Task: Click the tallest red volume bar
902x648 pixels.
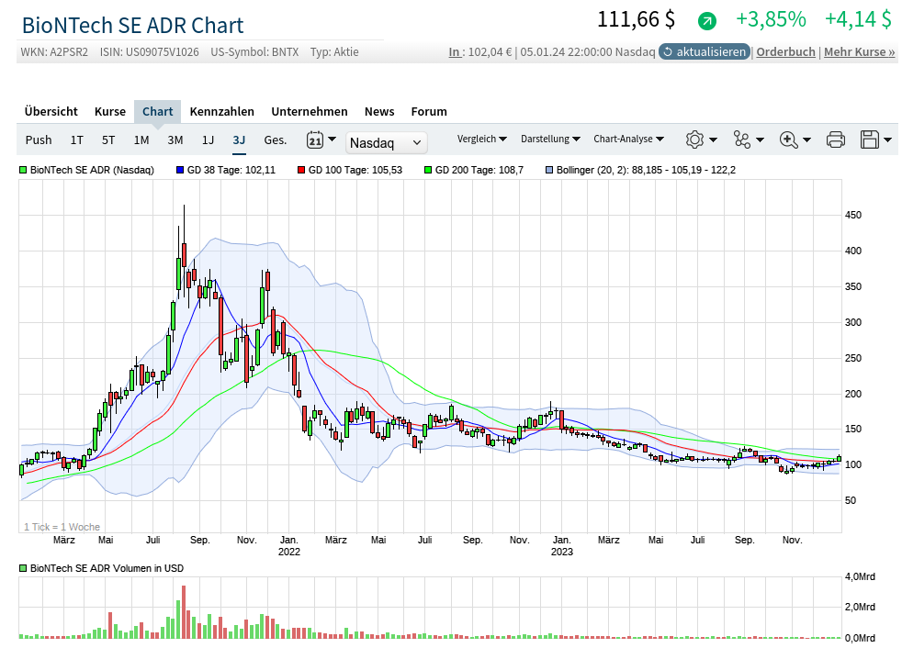Action: coord(184,612)
